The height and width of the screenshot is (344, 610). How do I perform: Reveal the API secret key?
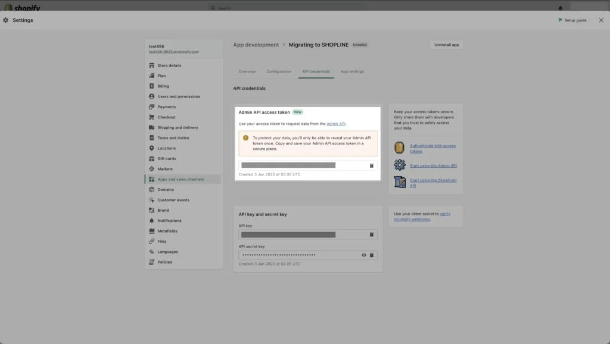(x=364, y=255)
